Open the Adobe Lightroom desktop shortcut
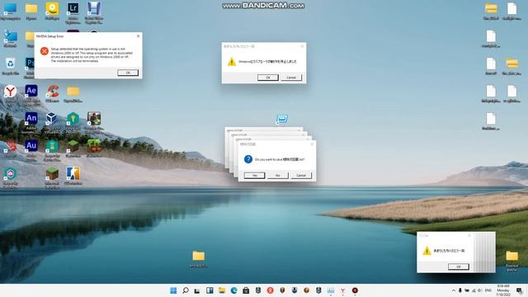This screenshot has height=297, width=528. (73, 8)
